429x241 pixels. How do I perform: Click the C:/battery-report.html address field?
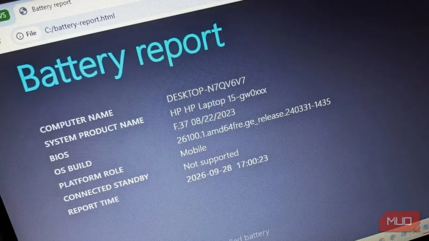point(80,23)
